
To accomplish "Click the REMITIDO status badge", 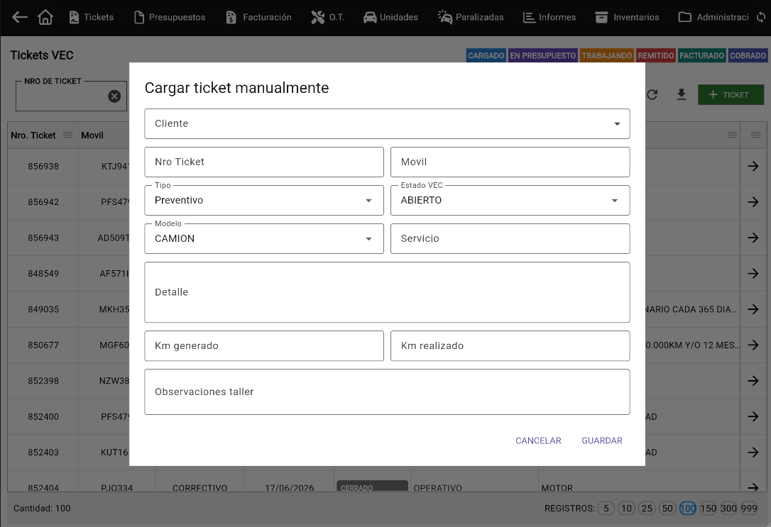I will [655, 55].
